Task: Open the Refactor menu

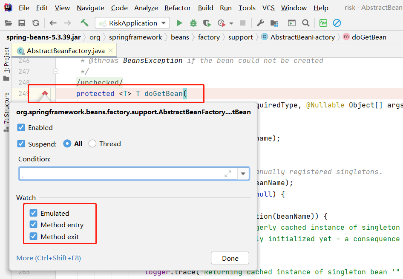Action: click(178, 8)
